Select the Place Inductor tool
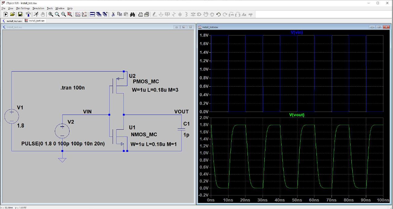The width and height of the screenshot is (393, 209). coord(186,14)
